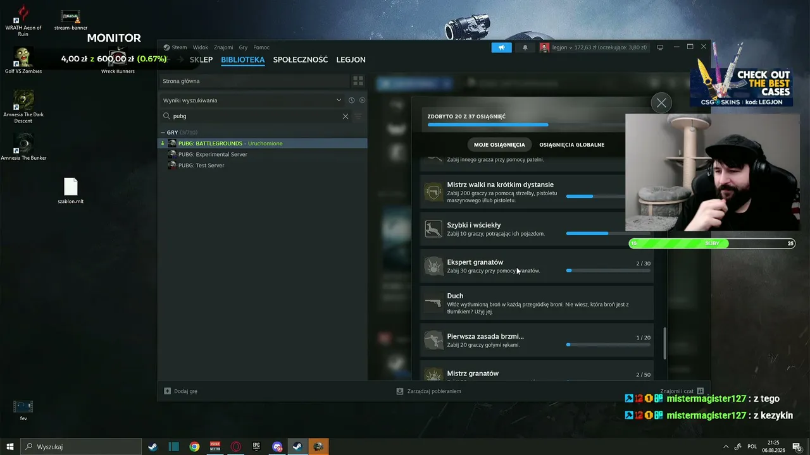Open the Znajomi i czat icon

pos(700,391)
